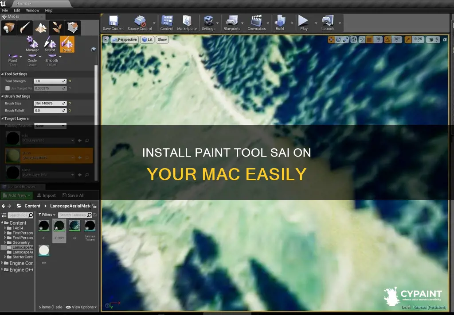Viewport: 454px width, 315px height.
Task: Click the surface snapping icon in the viewport
Action: (362, 40)
